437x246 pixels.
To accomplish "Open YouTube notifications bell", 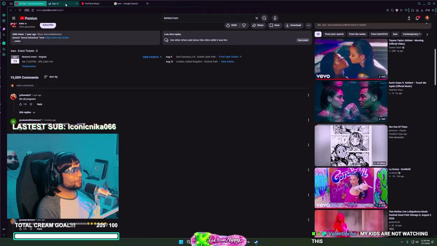I will tap(417, 18).
